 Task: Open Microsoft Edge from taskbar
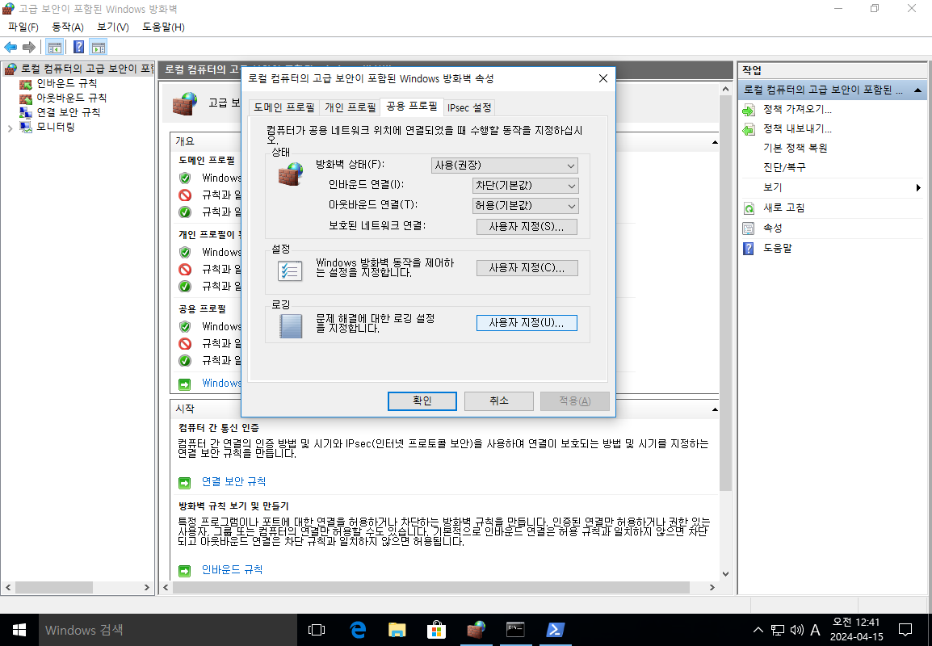coord(357,630)
